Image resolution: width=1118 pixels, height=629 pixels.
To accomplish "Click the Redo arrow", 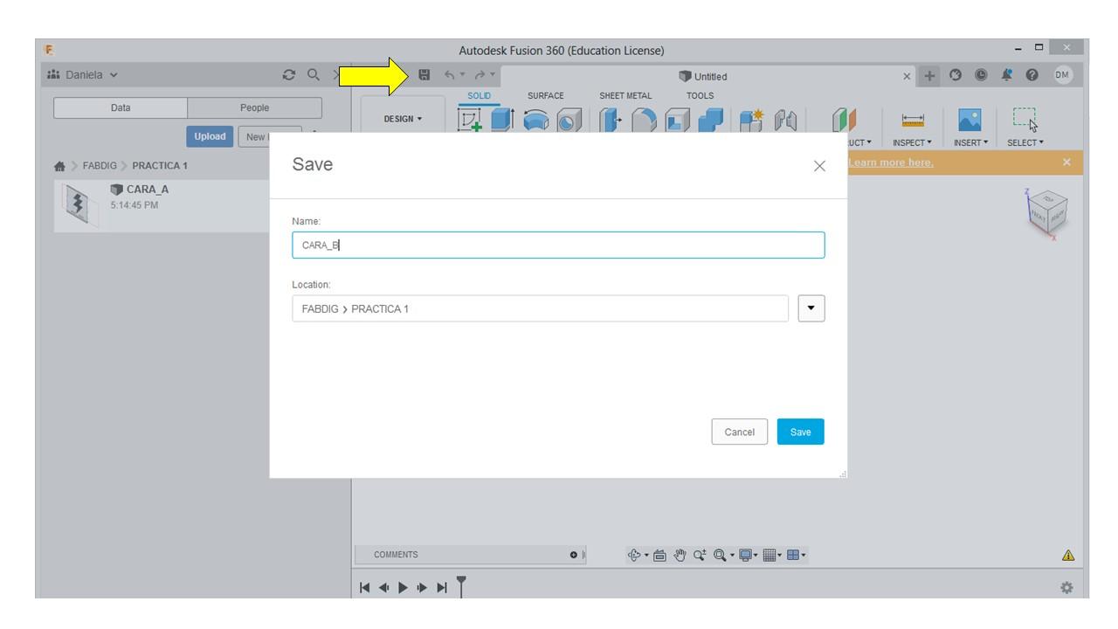I will [x=479, y=77].
